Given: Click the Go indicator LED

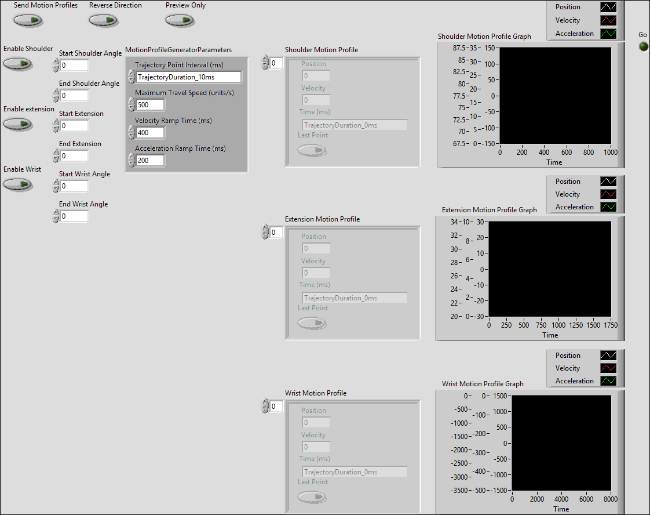Looking at the screenshot, I should (x=643, y=46).
